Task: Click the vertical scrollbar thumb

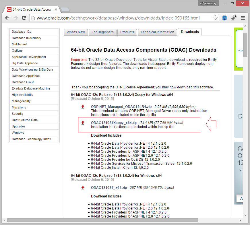Action: coord(245,45)
